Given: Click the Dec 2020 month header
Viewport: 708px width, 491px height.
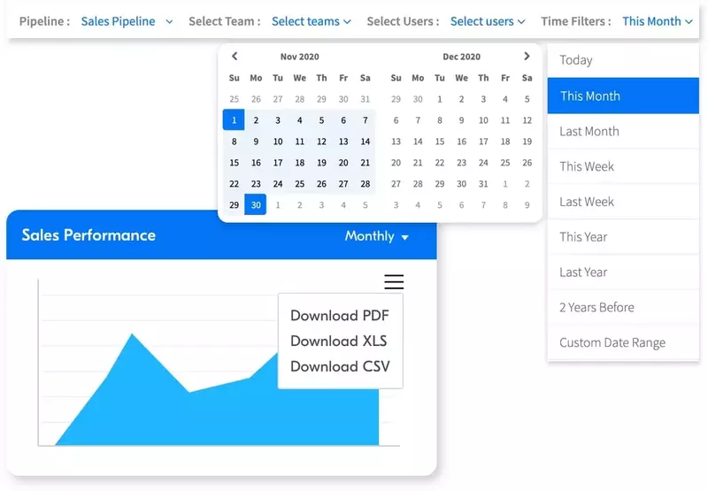Looking at the screenshot, I should coord(461,57).
